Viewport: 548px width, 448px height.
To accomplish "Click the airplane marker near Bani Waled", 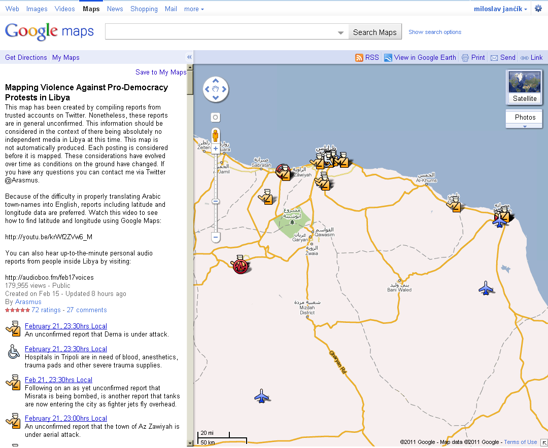I will point(486,288).
